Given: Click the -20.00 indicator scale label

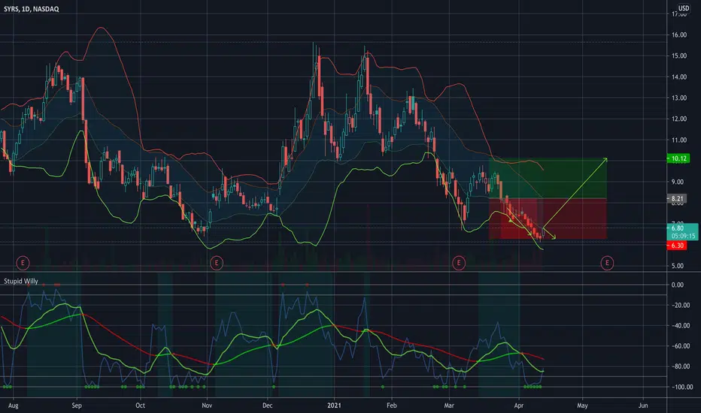Looking at the screenshot, I should pyautogui.click(x=679, y=306).
